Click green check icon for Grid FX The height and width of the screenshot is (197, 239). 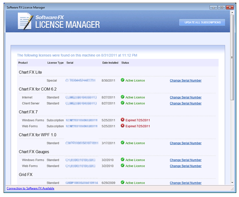[122, 182]
